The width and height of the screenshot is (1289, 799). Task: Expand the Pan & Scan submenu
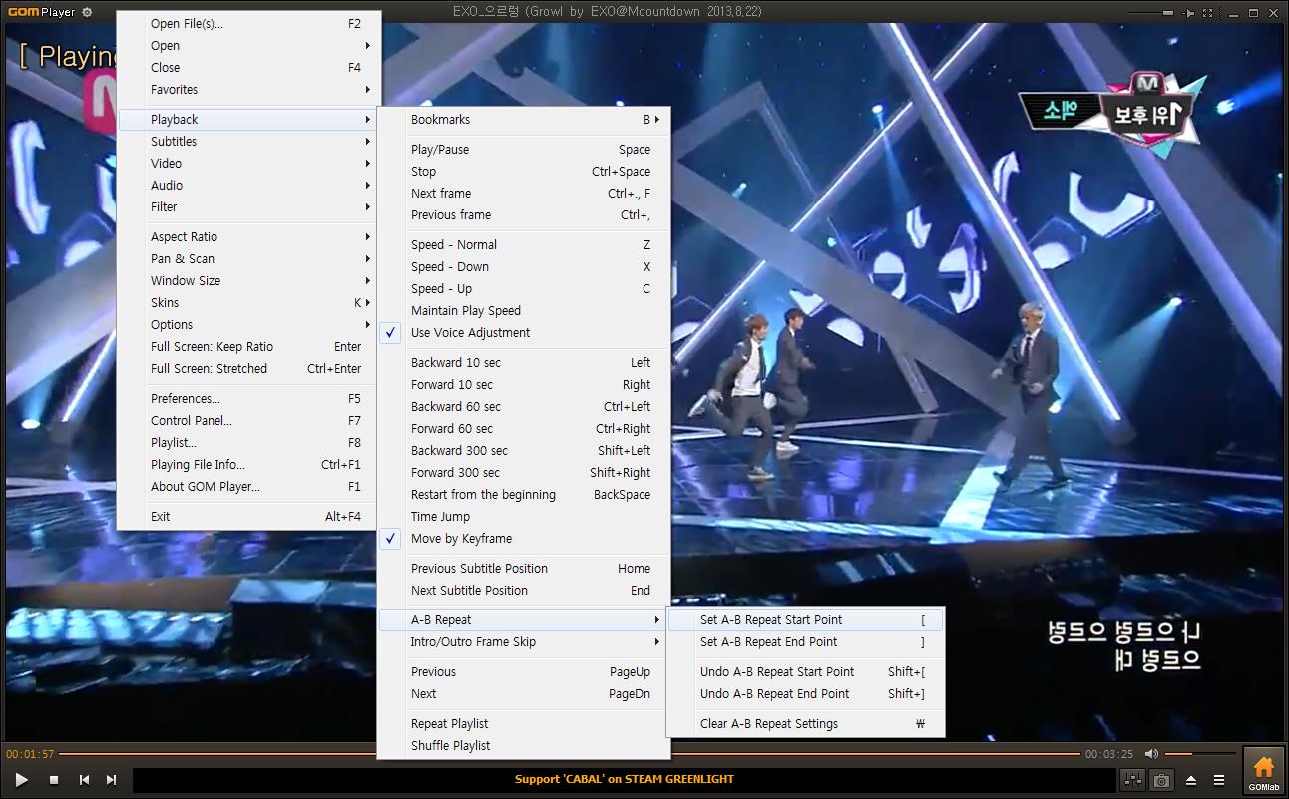[248, 259]
